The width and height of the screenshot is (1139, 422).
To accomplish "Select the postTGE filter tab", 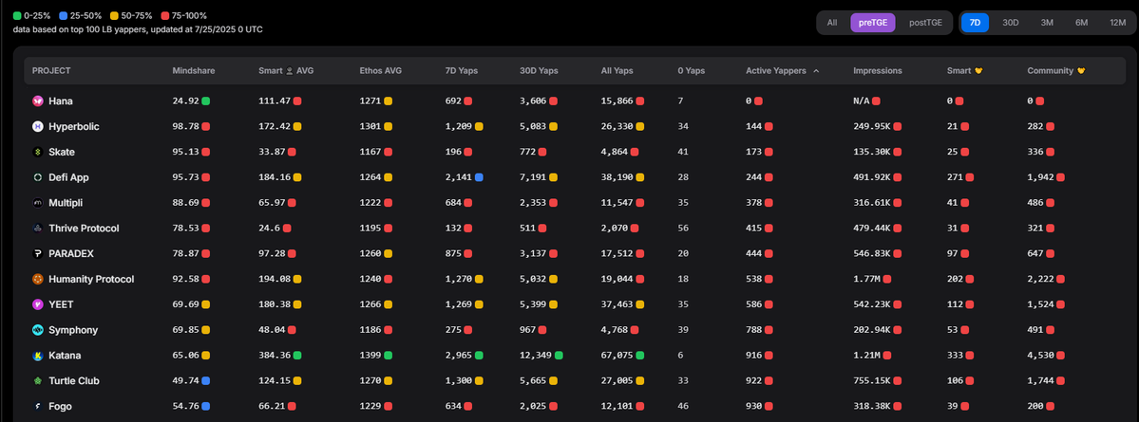I will (925, 23).
